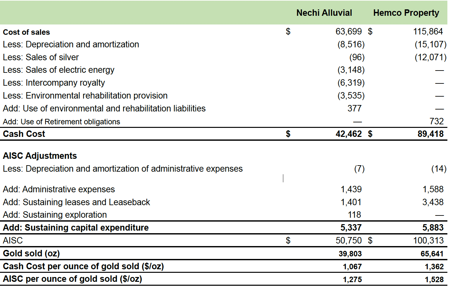This screenshot has height=286, width=449.
Task: Select the 'AISC Adjustments' section heading
Action: [x=40, y=156]
